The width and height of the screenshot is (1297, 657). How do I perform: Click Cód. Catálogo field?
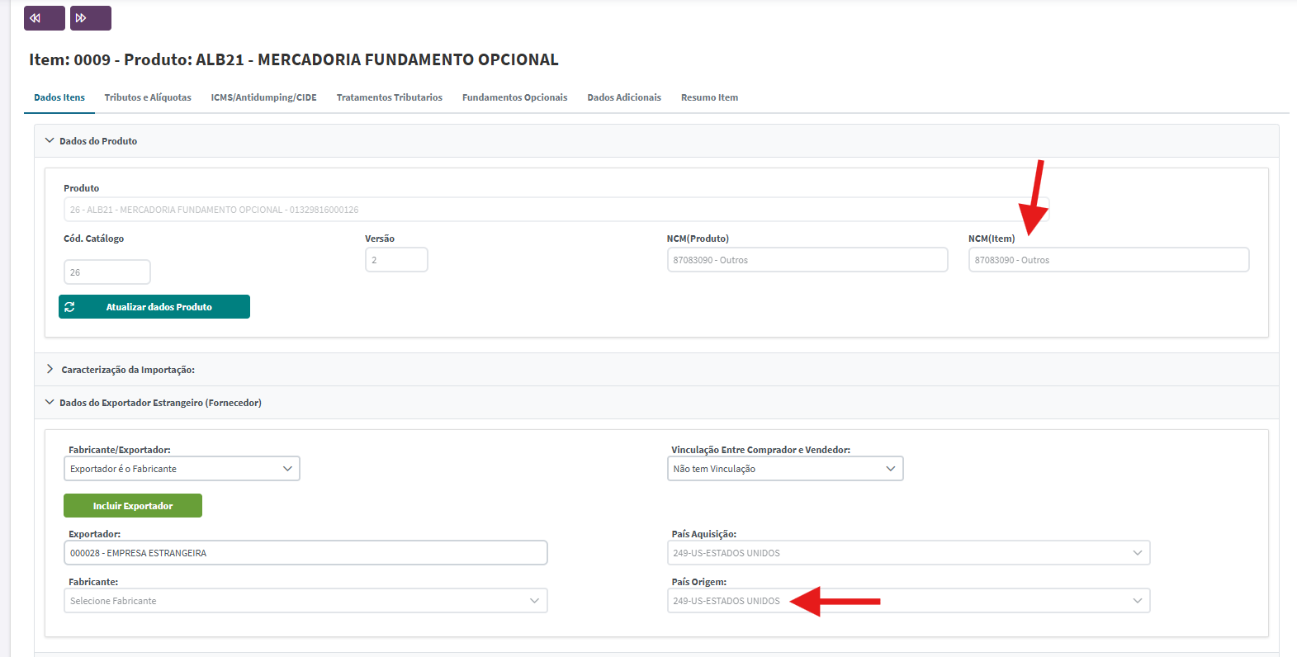pyautogui.click(x=107, y=272)
